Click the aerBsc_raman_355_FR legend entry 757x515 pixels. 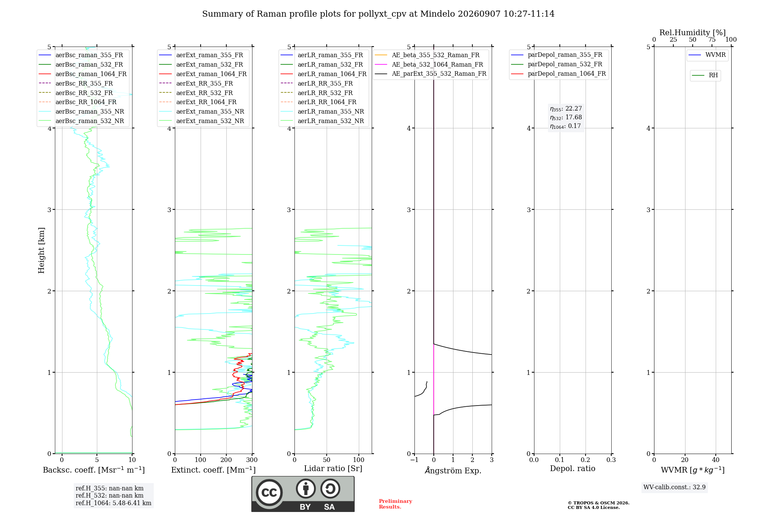tap(81, 55)
